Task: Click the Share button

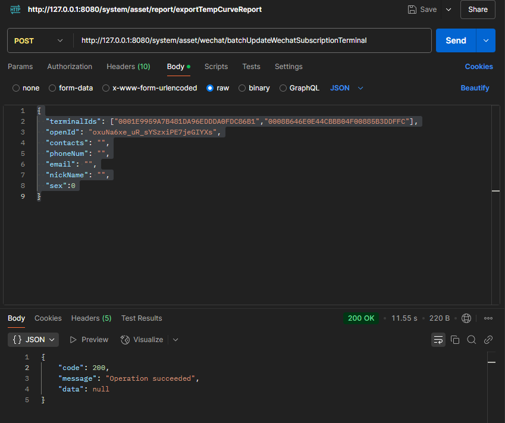Action: click(x=478, y=10)
